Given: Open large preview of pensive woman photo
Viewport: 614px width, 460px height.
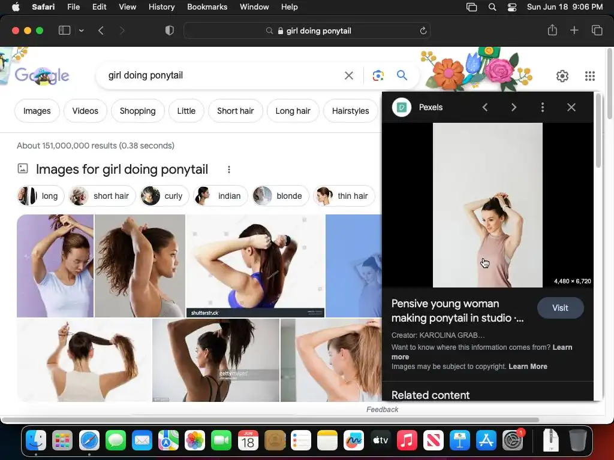Looking at the screenshot, I should (x=487, y=205).
